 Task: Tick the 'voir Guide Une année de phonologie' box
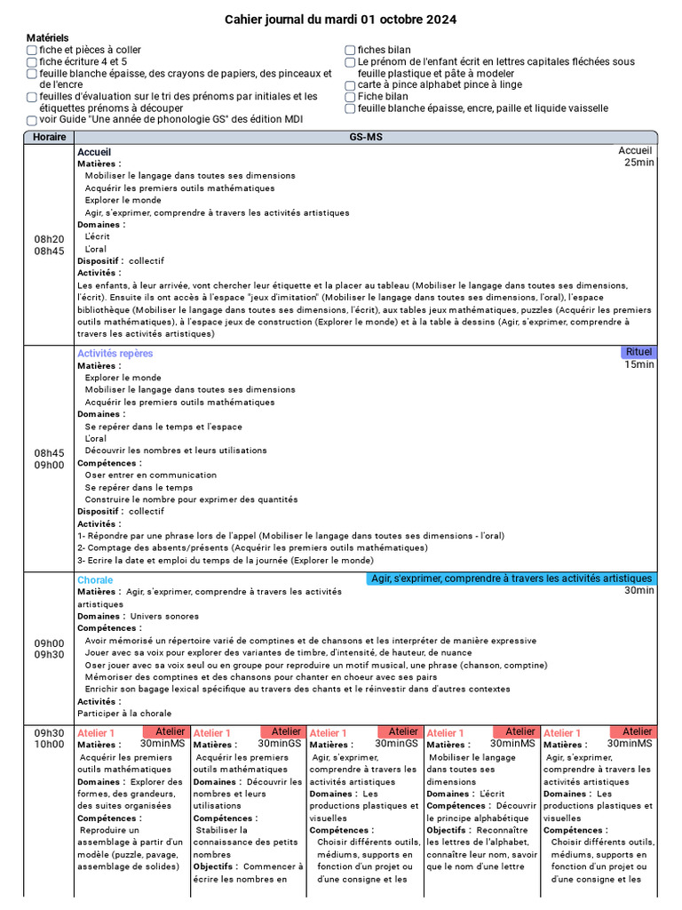tap(32, 120)
